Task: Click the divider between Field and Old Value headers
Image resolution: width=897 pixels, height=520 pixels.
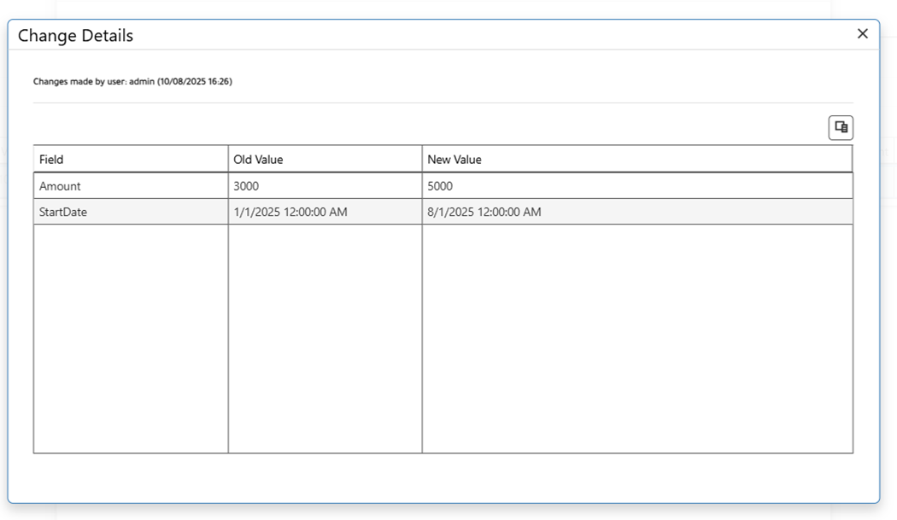Action: [x=228, y=160]
